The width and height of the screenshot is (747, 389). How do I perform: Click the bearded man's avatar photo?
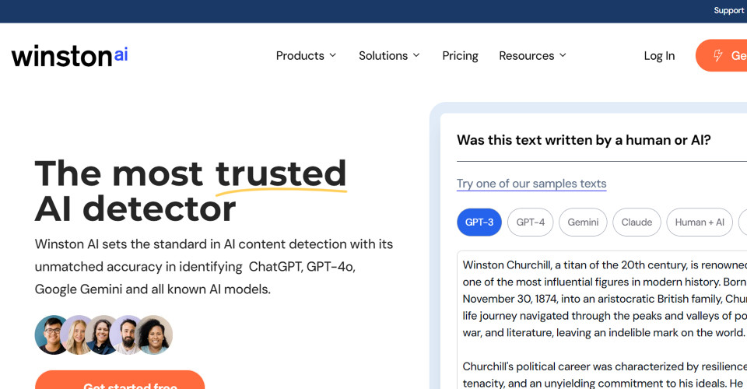pyautogui.click(x=128, y=335)
